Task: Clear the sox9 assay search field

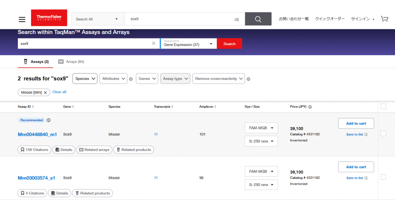Action: [x=154, y=44]
